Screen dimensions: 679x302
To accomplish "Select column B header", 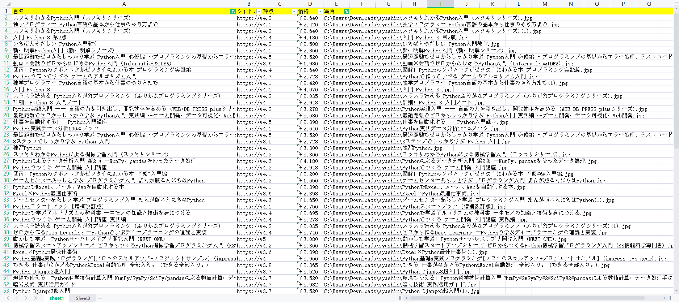I will click(x=249, y=4).
